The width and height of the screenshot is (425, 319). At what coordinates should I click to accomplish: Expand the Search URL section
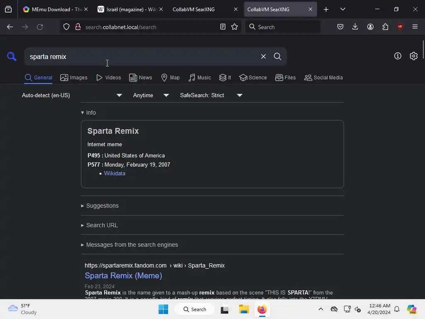100,225
